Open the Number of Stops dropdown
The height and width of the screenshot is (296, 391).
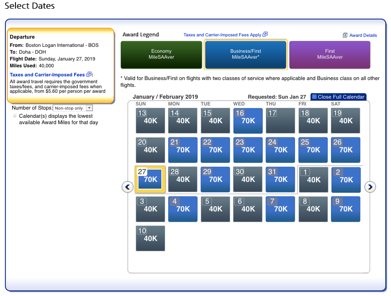click(x=73, y=108)
